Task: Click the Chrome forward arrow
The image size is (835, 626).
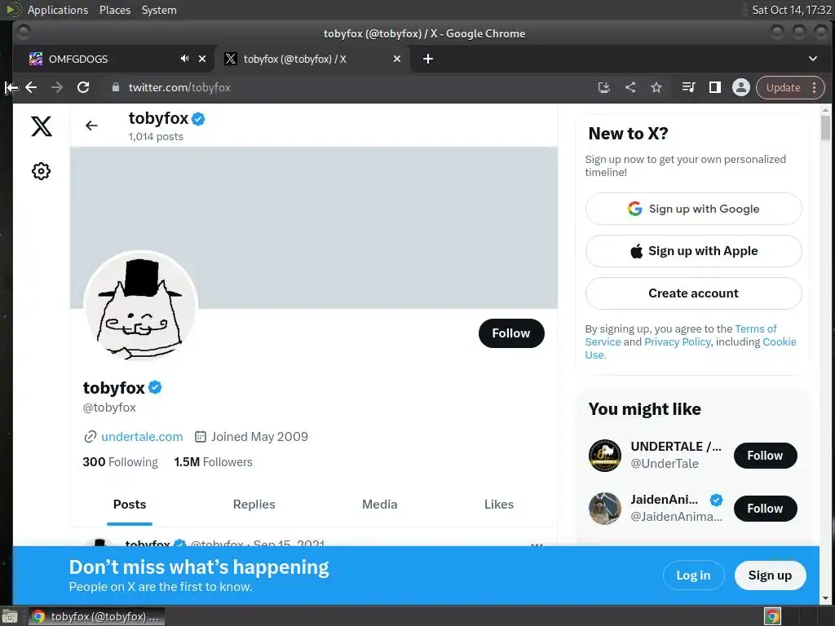Action: pos(57,87)
